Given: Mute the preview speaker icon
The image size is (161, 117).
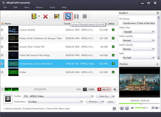Looking at the screenshot, I should 133,108.
